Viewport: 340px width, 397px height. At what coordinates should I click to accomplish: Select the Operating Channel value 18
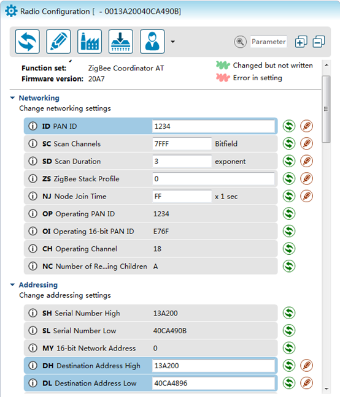(x=157, y=249)
